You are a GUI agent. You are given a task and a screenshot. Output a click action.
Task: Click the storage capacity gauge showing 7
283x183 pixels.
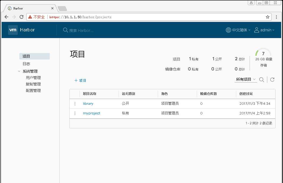click(x=263, y=53)
